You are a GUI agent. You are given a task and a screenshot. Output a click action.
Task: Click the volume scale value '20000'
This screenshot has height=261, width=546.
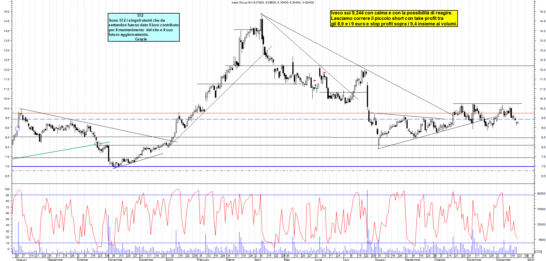(541, 194)
